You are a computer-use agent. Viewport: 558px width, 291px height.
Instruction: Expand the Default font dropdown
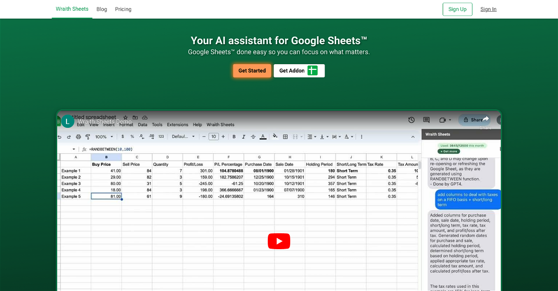183,137
